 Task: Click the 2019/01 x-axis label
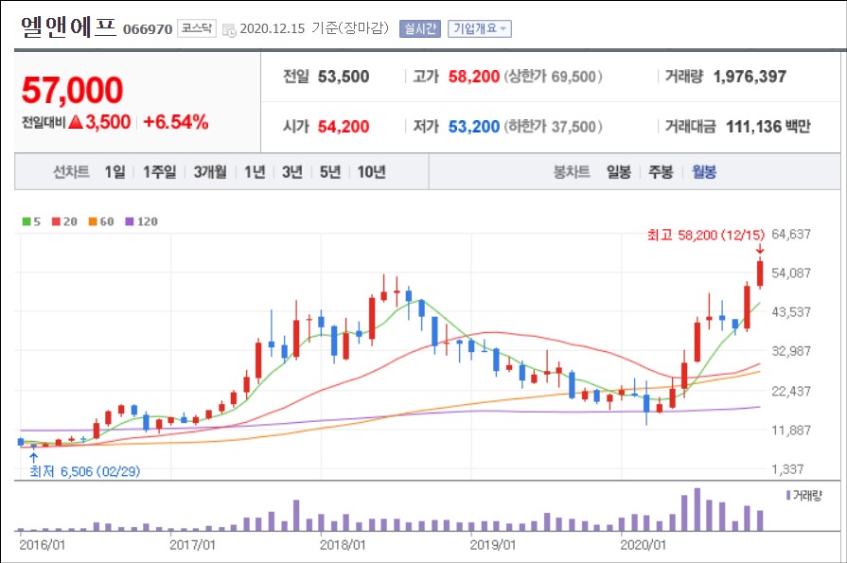pyautogui.click(x=493, y=545)
